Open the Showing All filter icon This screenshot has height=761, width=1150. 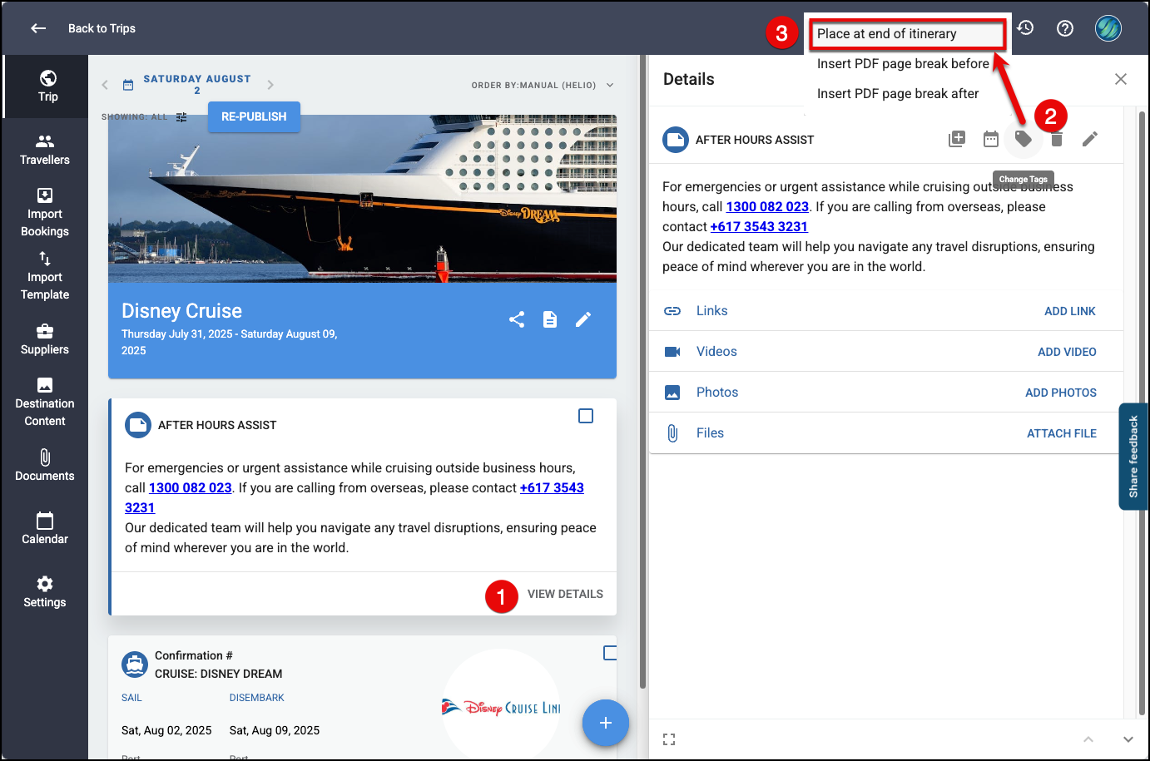181,117
